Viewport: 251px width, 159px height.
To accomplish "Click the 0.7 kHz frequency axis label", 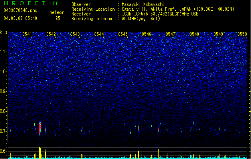I will (3, 131).
